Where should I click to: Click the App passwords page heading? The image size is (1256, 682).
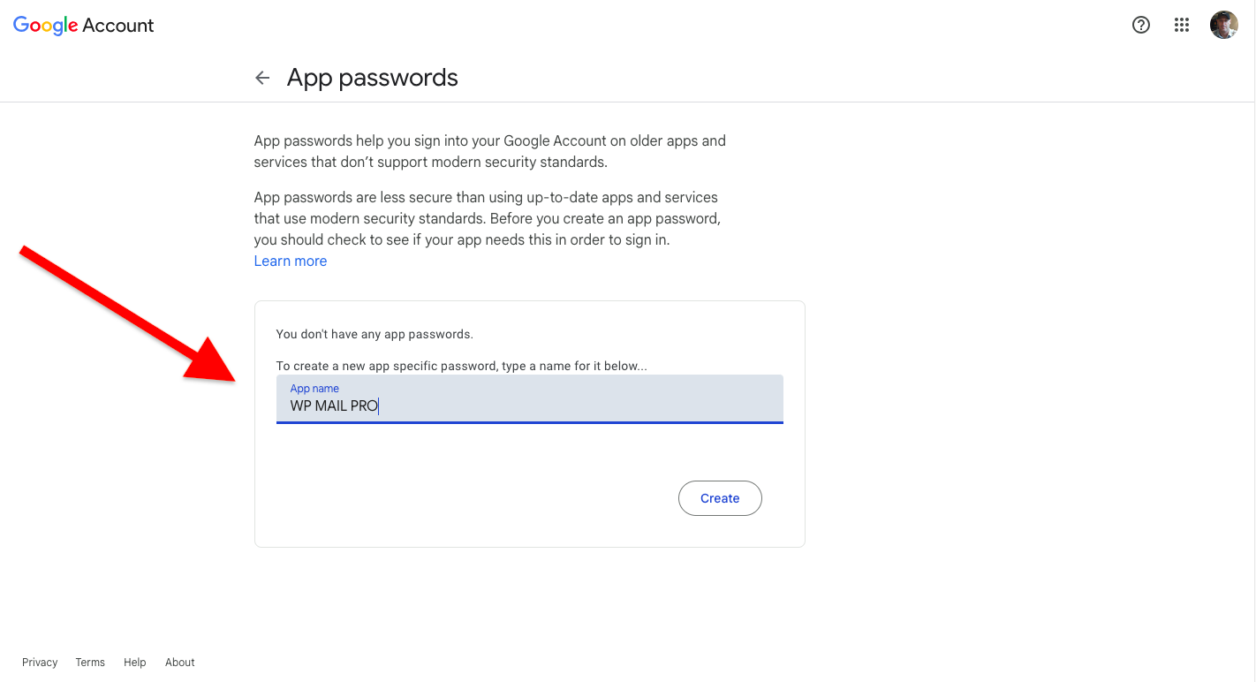point(372,78)
